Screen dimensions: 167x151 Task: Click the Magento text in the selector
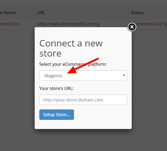(53, 76)
